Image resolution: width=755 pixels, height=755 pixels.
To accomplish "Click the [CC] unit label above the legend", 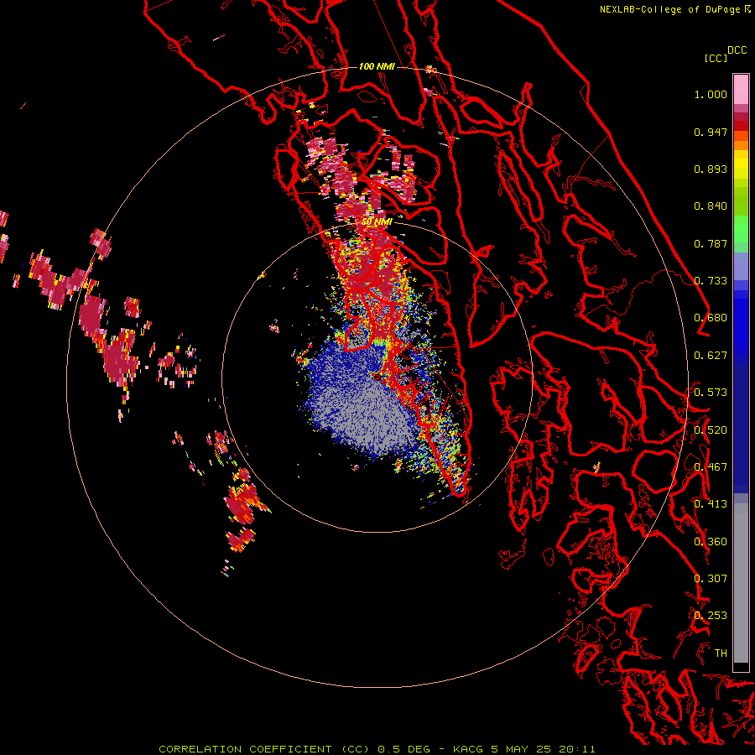I will 716,59.
